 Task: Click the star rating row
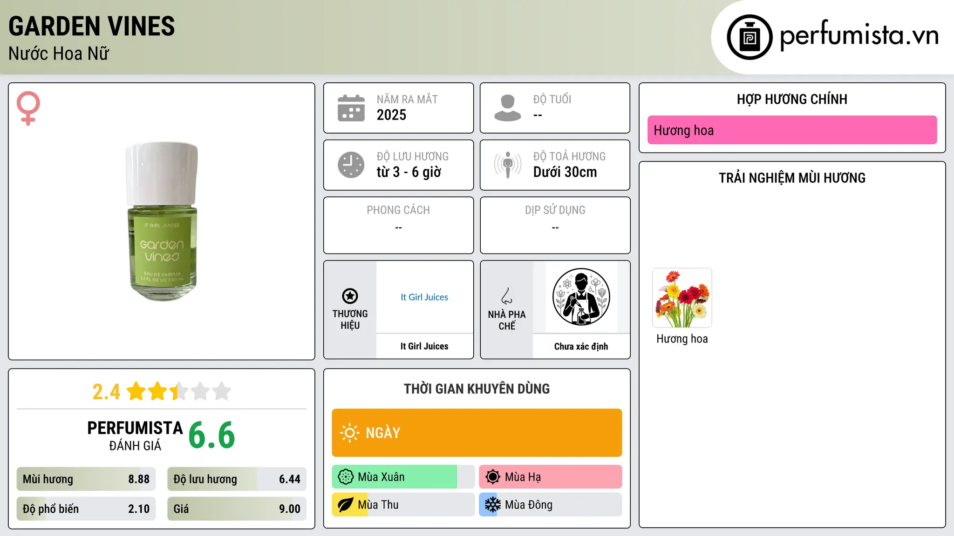[179, 391]
